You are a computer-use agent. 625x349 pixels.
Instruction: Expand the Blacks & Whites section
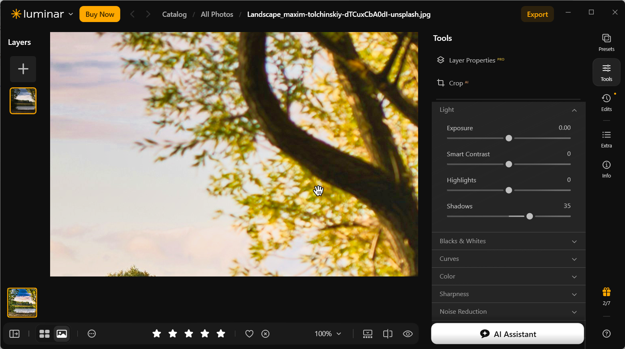click(508, 241)
